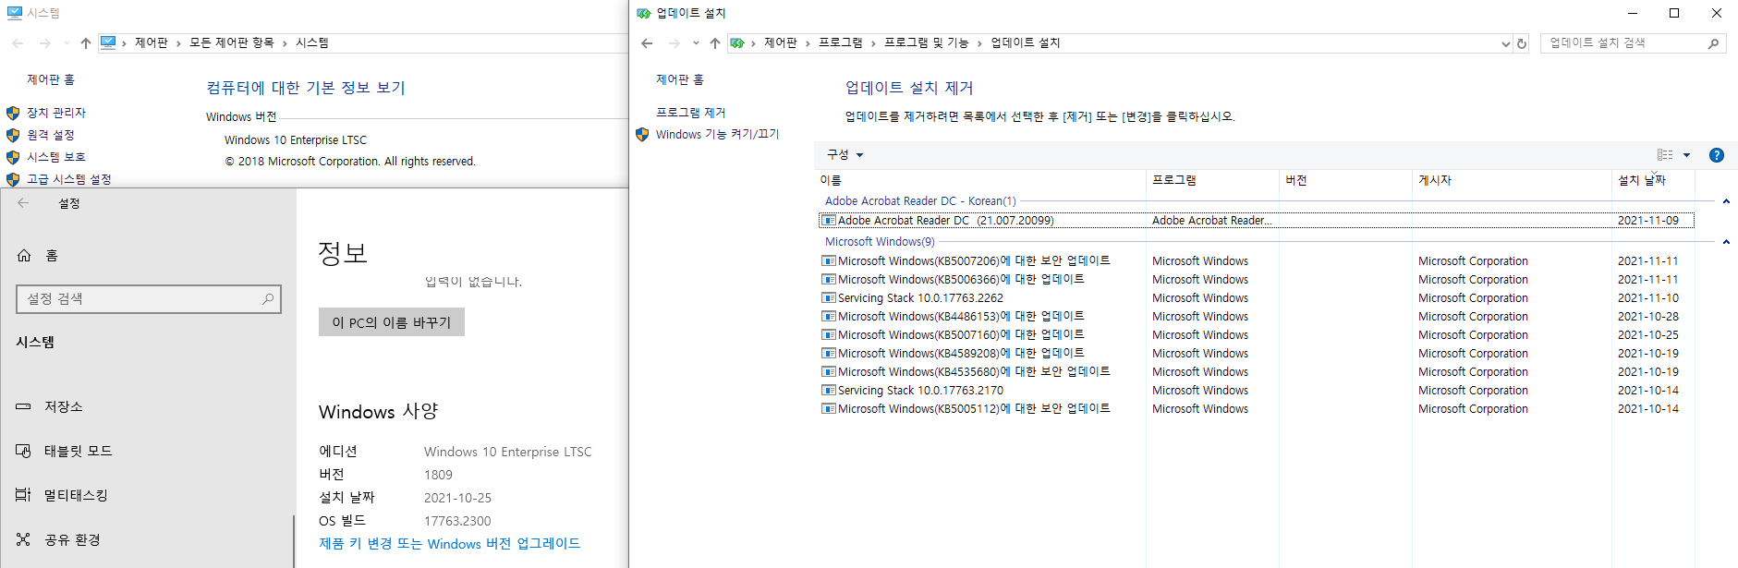Screen dimensions: 1738x568
Task: Click Adobe Acrobat Reader DC - Korean group header
Action: [920, 201]
